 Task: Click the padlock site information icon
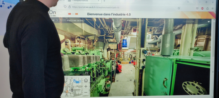coord(70,7)
